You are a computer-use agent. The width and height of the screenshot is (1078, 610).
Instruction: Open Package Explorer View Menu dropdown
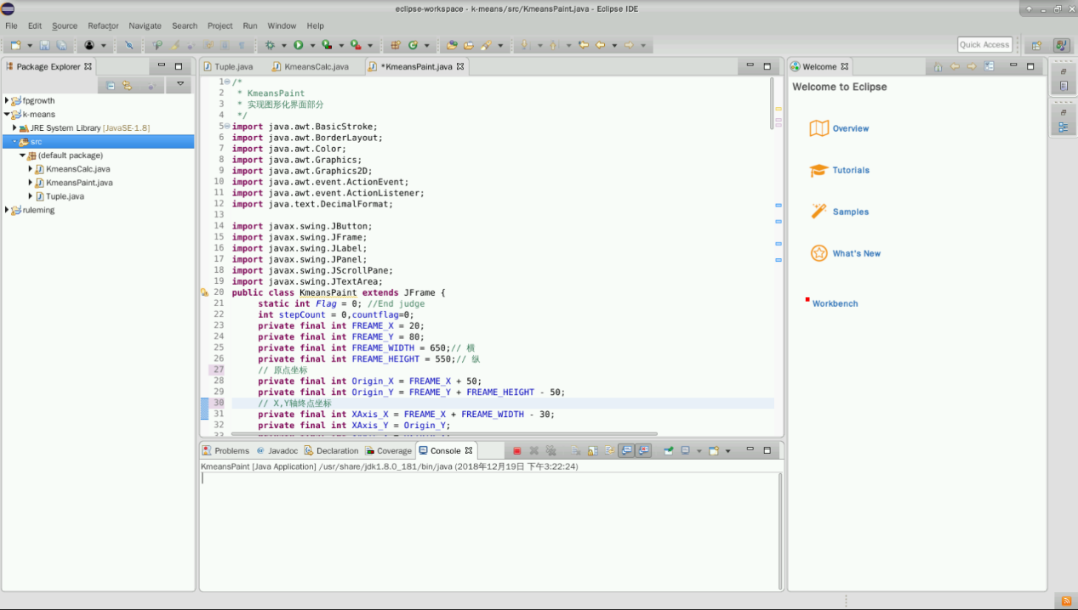pos(180,84)
